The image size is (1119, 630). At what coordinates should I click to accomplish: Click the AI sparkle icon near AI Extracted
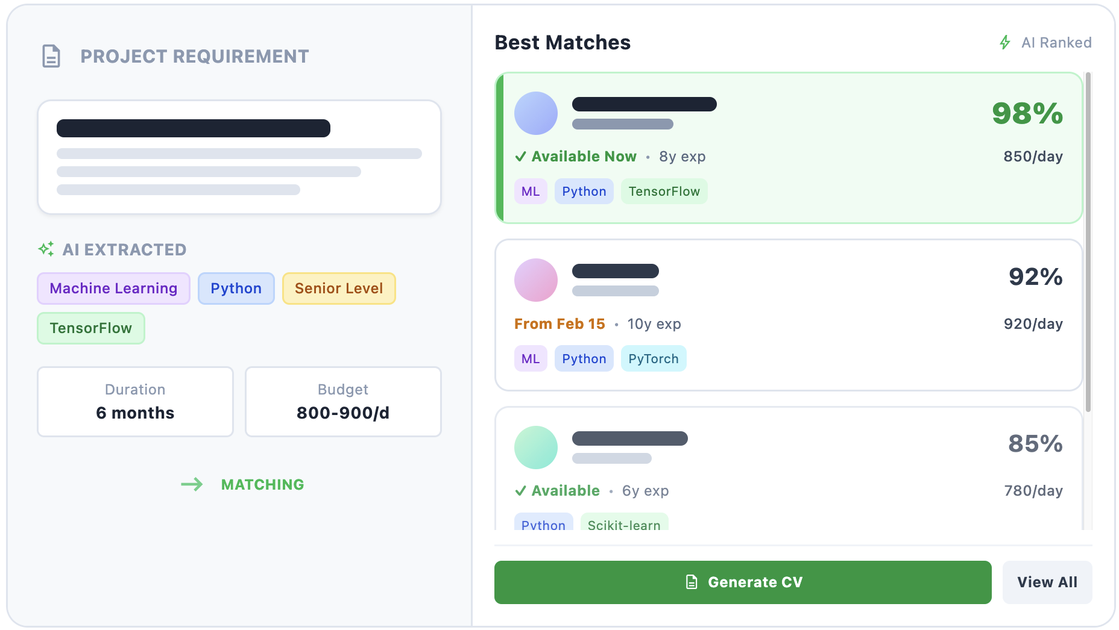click(x=46, y=249)
